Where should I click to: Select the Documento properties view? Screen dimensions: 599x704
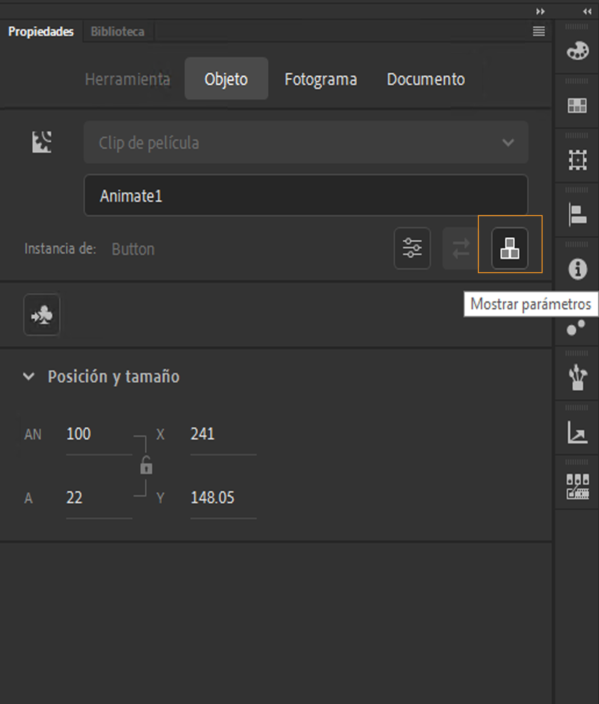(x=426, y=79)
